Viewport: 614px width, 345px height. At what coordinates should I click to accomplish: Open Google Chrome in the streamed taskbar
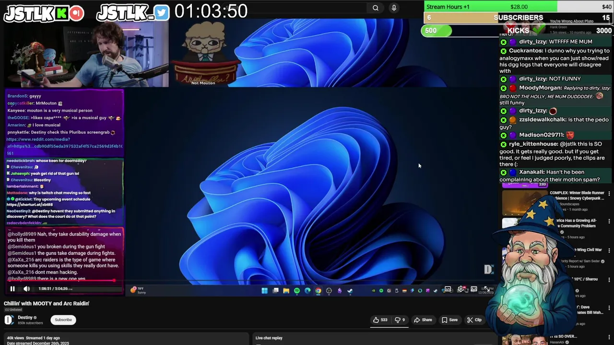point(318,290)
